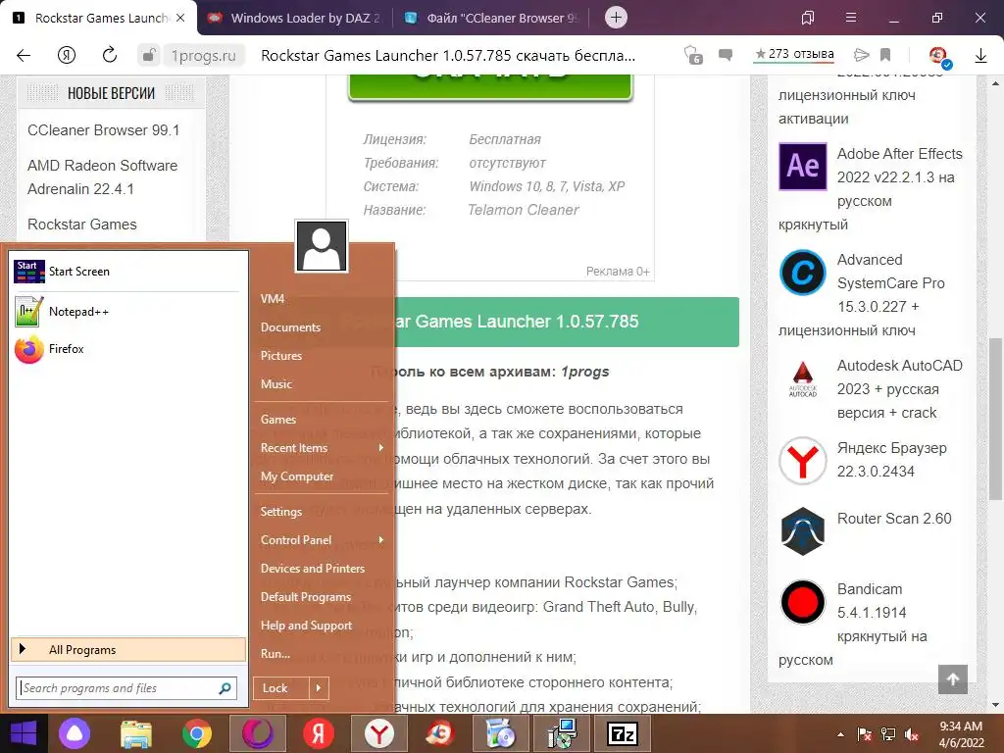This screenshot has width=1004, height=753.
Task: Reload the current page
Action: pyautogui.click(x=110, y=56)
